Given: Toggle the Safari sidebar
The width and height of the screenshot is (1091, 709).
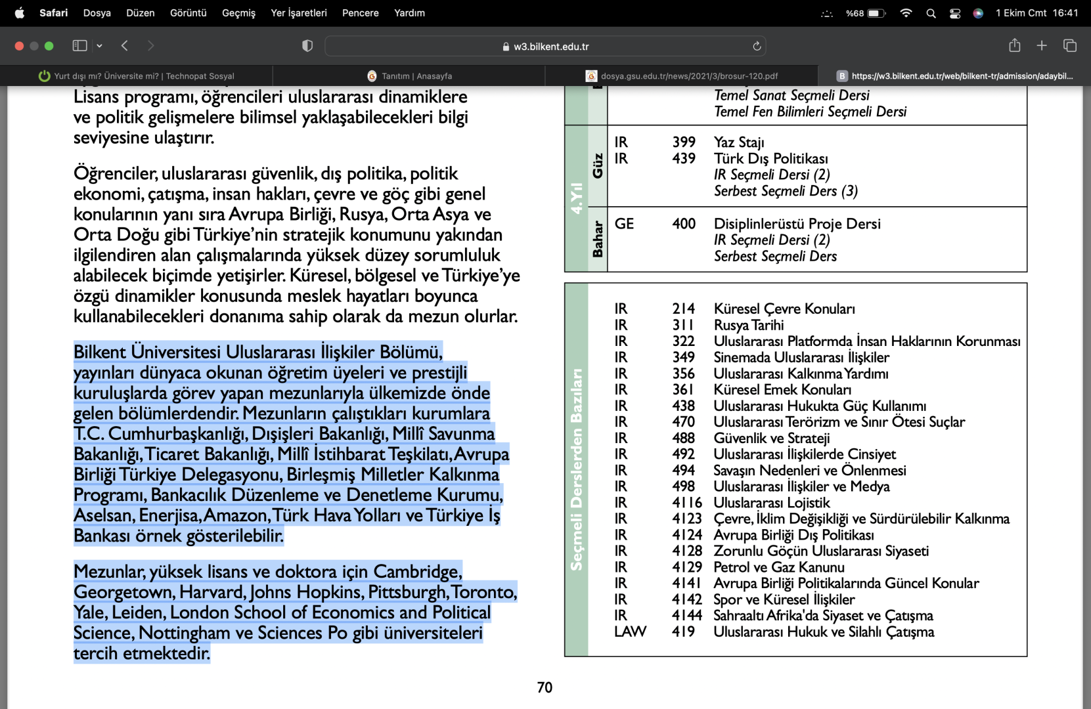Looking at the screenshot, I should pos(79,45).
